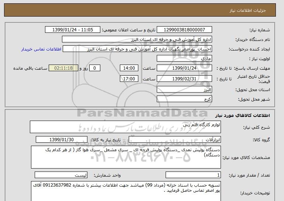Click the remaining days field showing 0

click(94, 68)
